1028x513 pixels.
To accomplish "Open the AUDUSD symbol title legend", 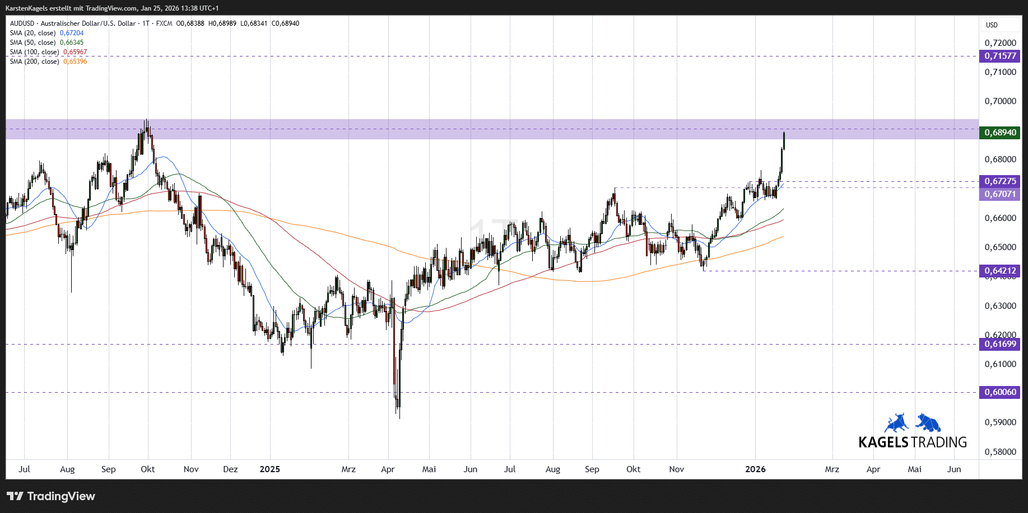I will [73, 23].
